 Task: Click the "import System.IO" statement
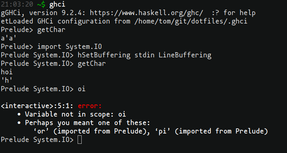(69, 47)
